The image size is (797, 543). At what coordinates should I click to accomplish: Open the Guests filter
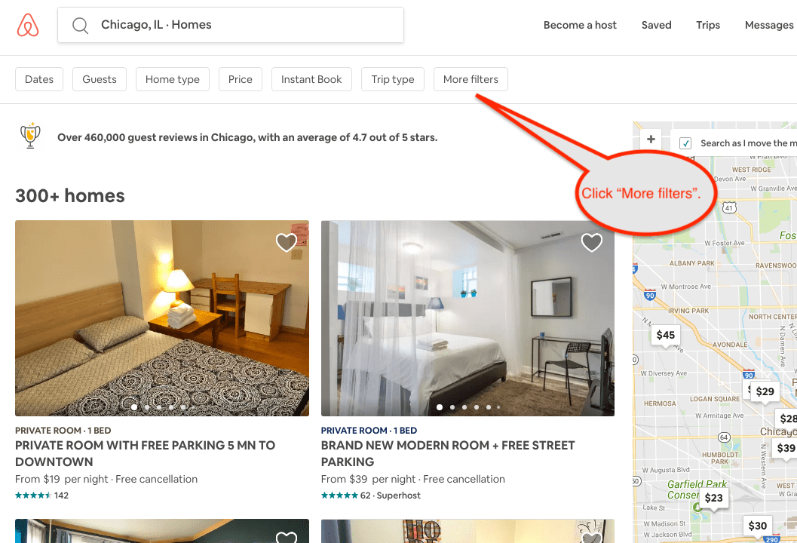tap(100, 79)
